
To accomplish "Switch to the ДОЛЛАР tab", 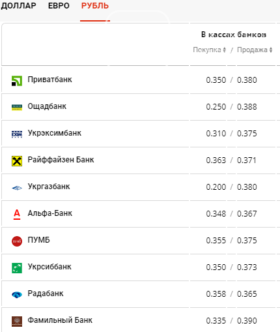I will click(x=18, y=6).
